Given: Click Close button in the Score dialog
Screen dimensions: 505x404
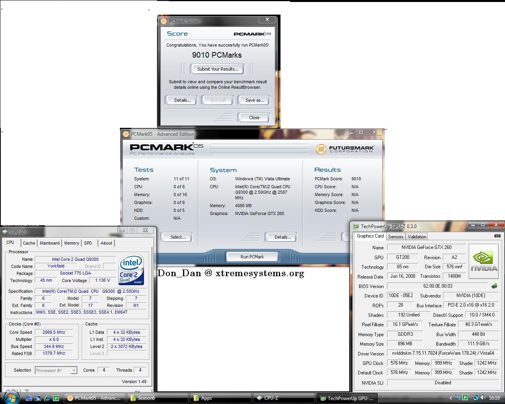Looking at the screenshot, I should pos(254,118).
